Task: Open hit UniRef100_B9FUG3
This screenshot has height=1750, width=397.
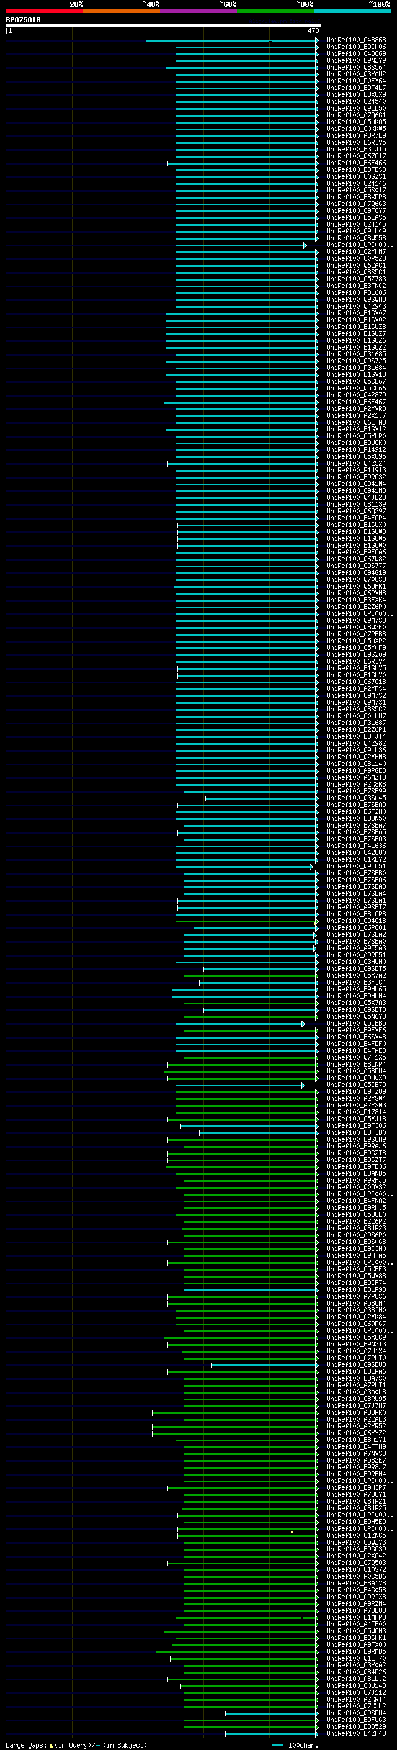Action: click(355, 1720)
